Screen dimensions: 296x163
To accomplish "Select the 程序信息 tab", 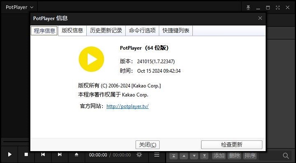I will (44, 31).
